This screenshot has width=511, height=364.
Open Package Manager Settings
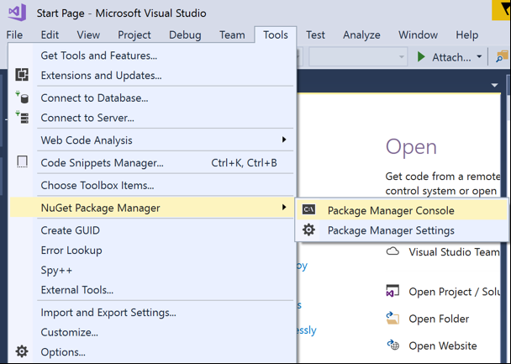pyautogui.click(x=402, y=230)
